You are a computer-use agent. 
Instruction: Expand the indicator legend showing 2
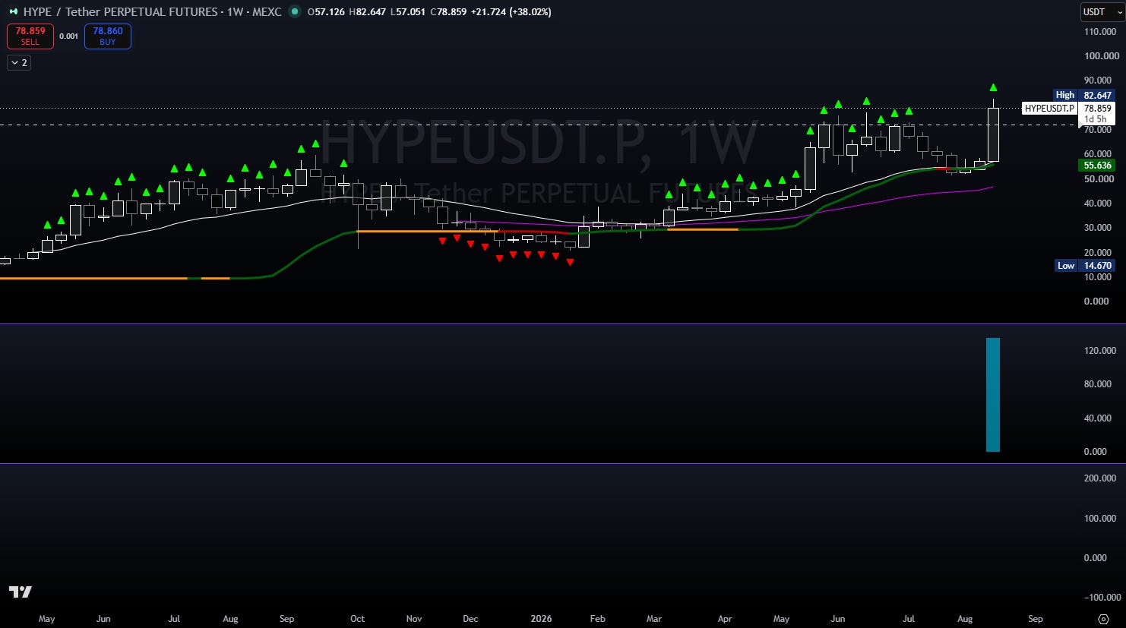(19, 63)
